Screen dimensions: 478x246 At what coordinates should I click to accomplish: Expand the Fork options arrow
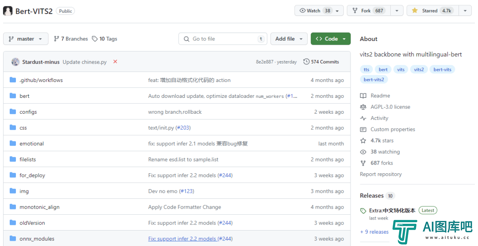pos(397,11)
